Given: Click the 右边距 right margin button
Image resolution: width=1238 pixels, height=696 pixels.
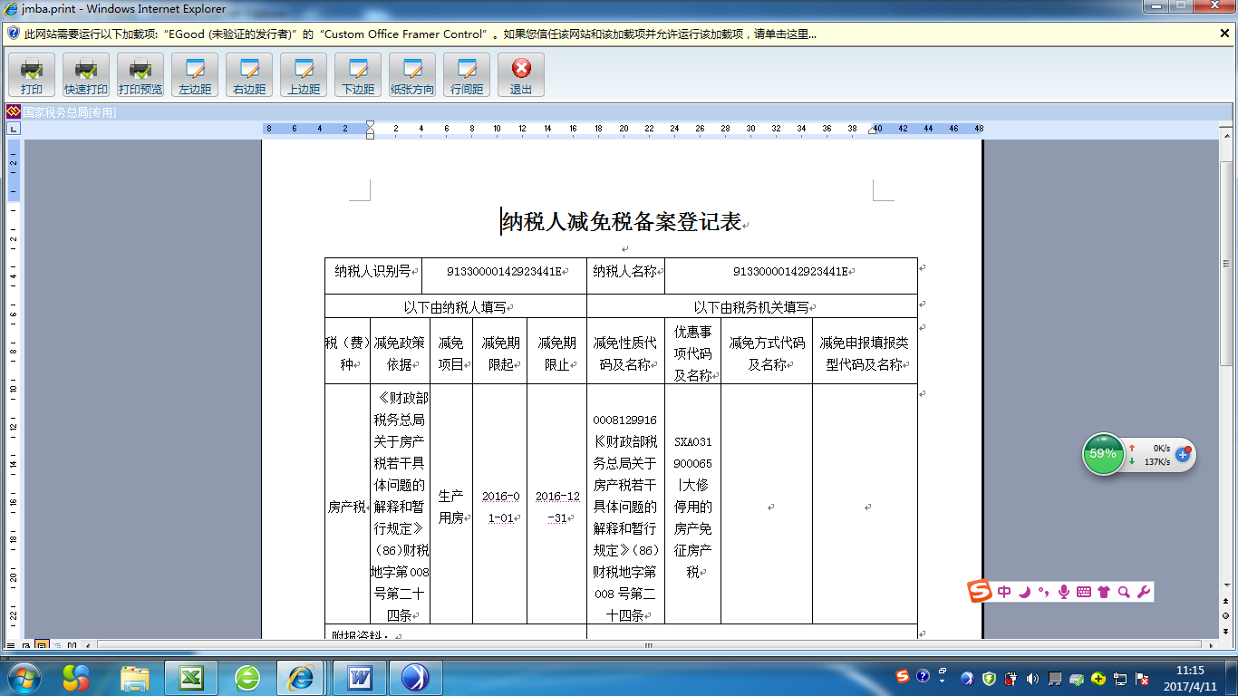Looking at the screenshot, I should tap(249, 74).
